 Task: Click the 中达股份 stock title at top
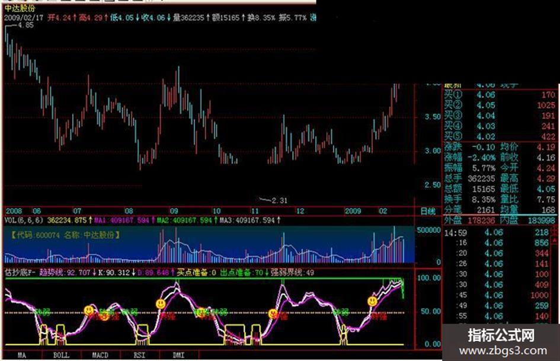pyautogui.click(x=20, y=8)
